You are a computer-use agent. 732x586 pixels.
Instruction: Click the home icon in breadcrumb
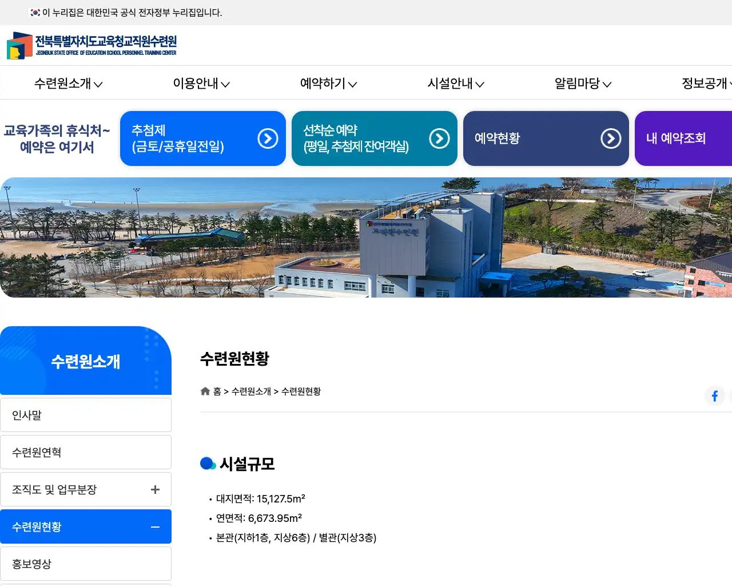click(x=205, y=391)
